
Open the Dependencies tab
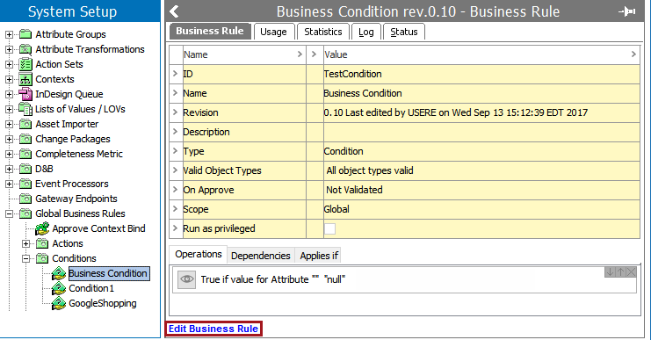tap(261, 256)
